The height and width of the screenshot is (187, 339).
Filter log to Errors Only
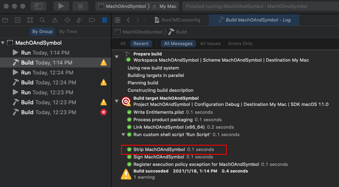tap(240, 43)
